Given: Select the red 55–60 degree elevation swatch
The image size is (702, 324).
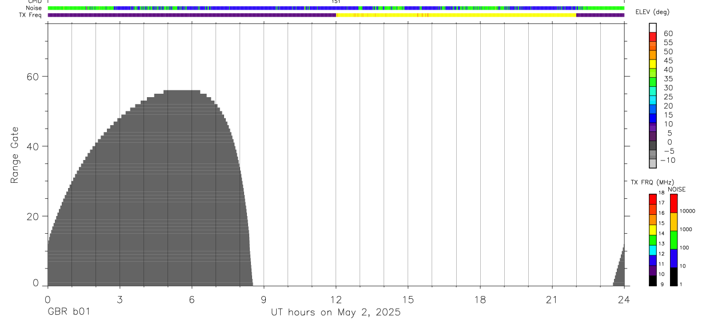Looking at the screenshot, I should (x=653, y=37).
